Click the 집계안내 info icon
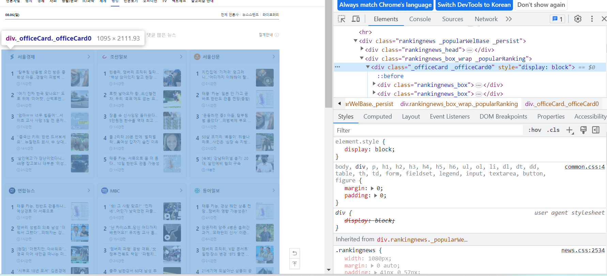The width and height of the screenshot is (607, 276). (x=277, y=35)
